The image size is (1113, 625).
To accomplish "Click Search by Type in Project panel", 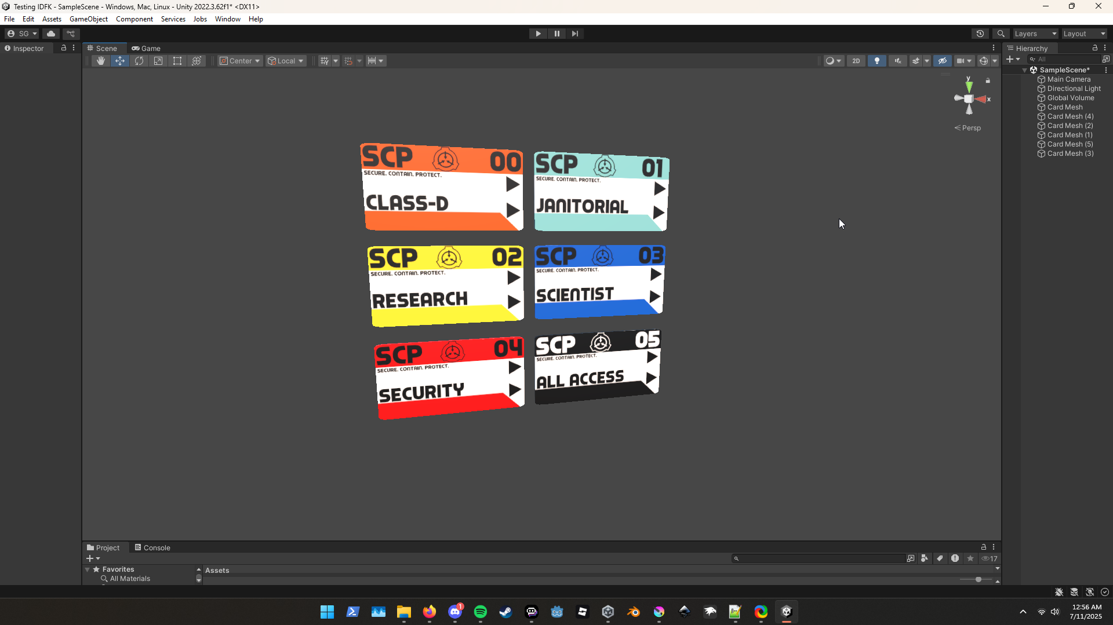I will (925, 558).
